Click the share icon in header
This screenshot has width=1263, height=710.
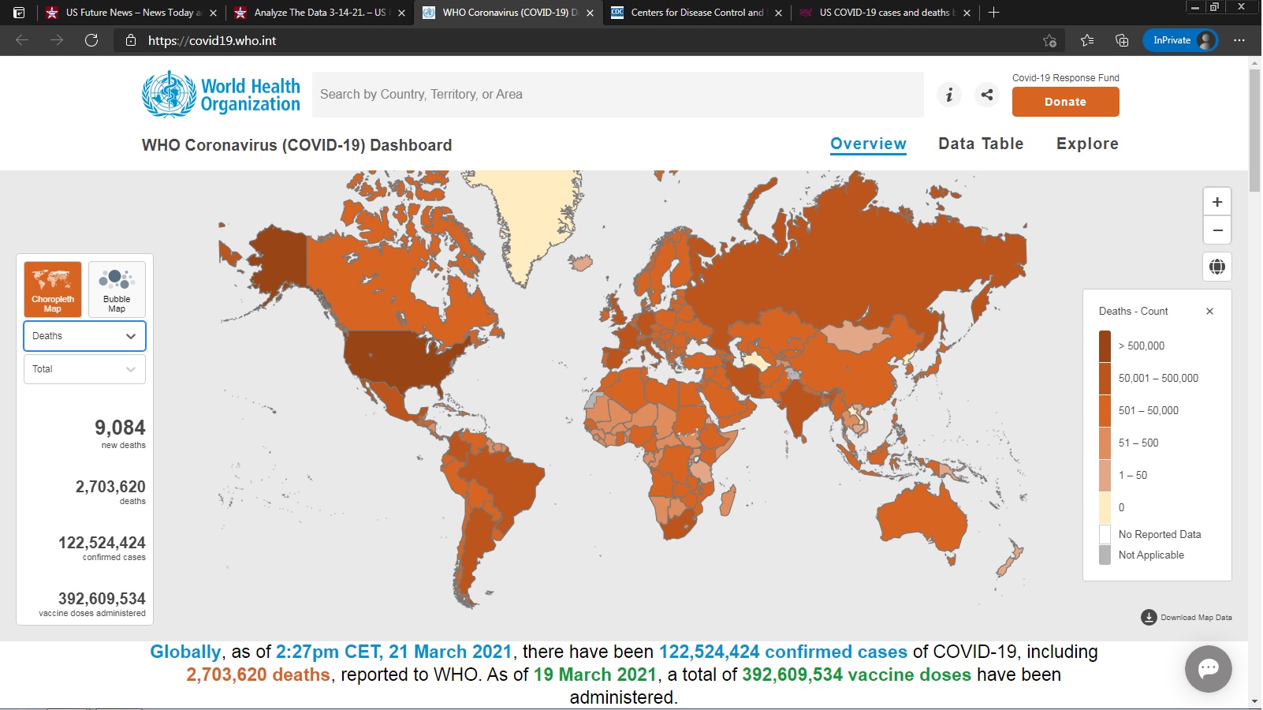(x=986, y=95)
